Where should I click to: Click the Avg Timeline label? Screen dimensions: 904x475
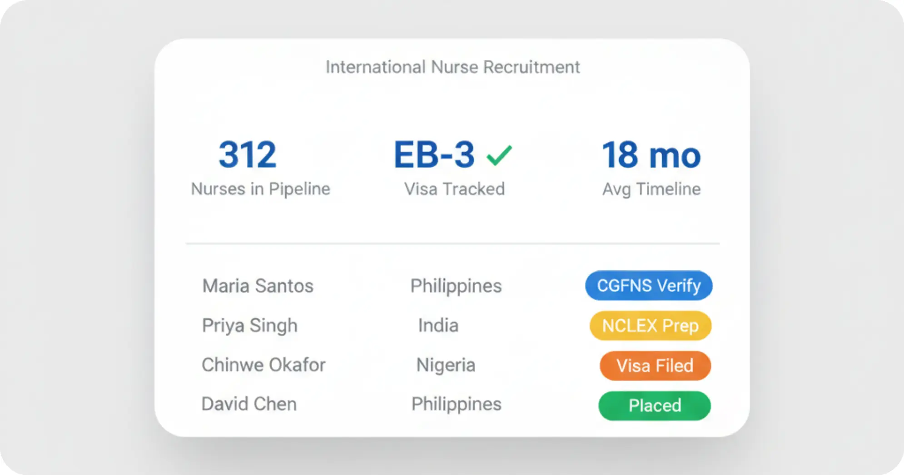(651, 189)
